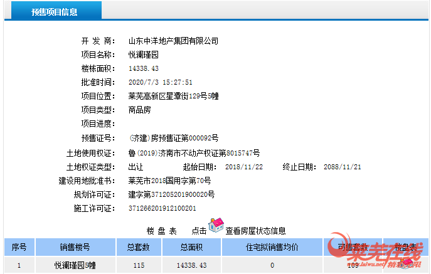
Task: Click the total units value 115
Action: 139,266
